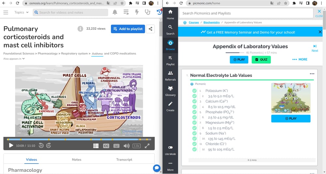Open Picmonic Playlist section

[170, 61]
